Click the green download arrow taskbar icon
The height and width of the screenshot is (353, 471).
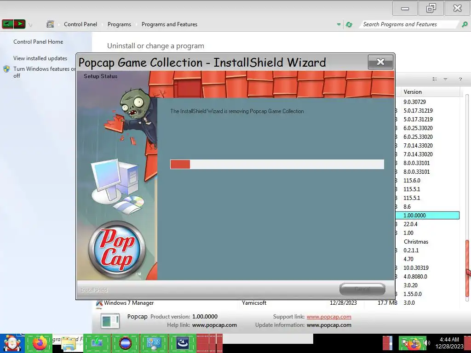pyautogui.click(x=97, y=343)
